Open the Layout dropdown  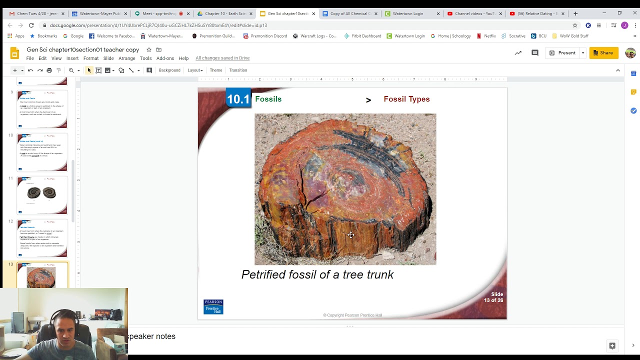[195, 70]
